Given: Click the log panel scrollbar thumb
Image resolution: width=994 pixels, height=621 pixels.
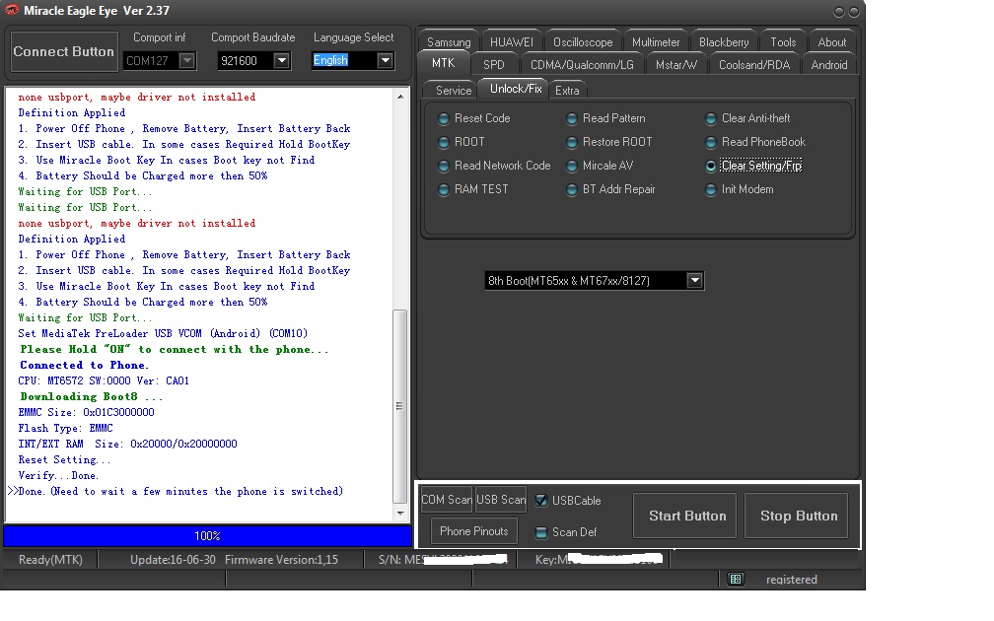Looking at the screenshot, I should pyautogui.click(x=399, y=406).
